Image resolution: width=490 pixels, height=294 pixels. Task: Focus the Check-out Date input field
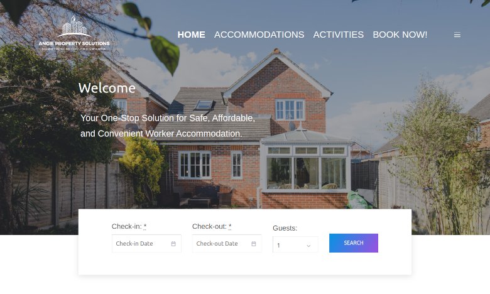pyautogui.click(x=227, y=244)
